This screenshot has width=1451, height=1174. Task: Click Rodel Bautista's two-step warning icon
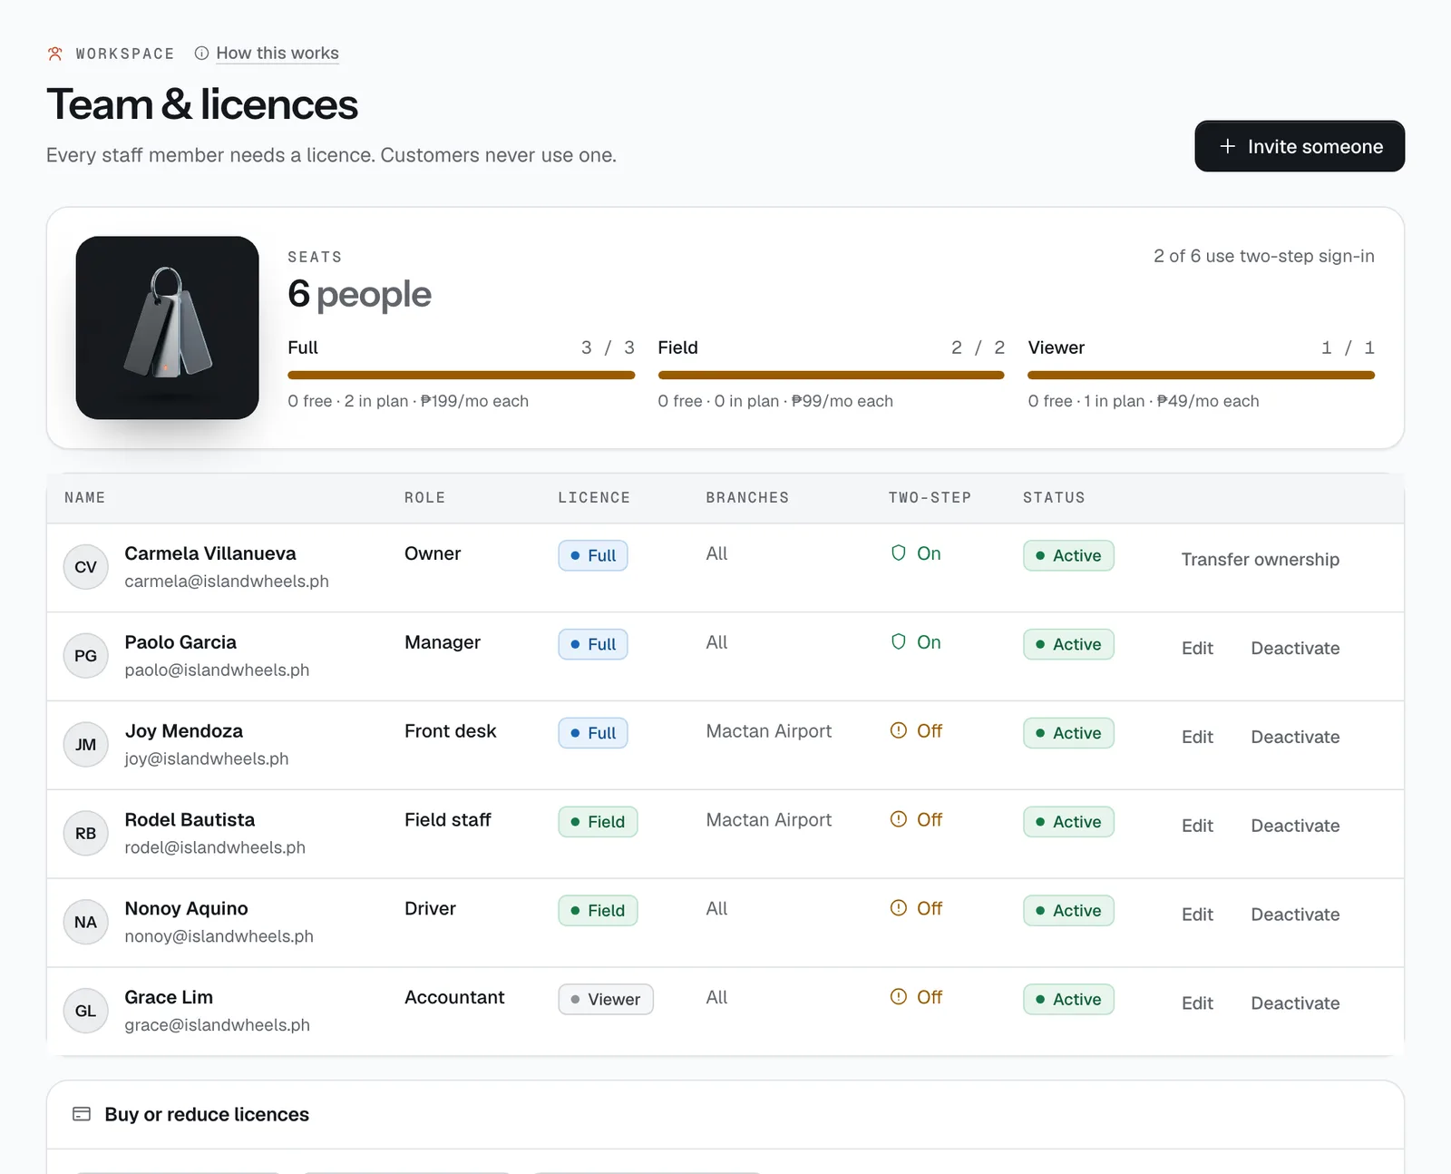coord(899,820)
